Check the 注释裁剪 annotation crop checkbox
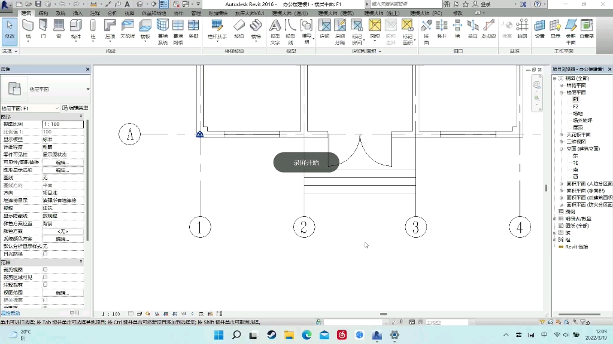The height and width of the screenshot is (344, 613). tap(45, 285)
